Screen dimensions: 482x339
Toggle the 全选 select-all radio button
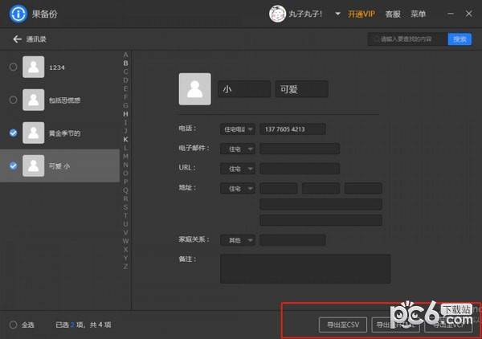pyautogui.click(x=13, y=325)
